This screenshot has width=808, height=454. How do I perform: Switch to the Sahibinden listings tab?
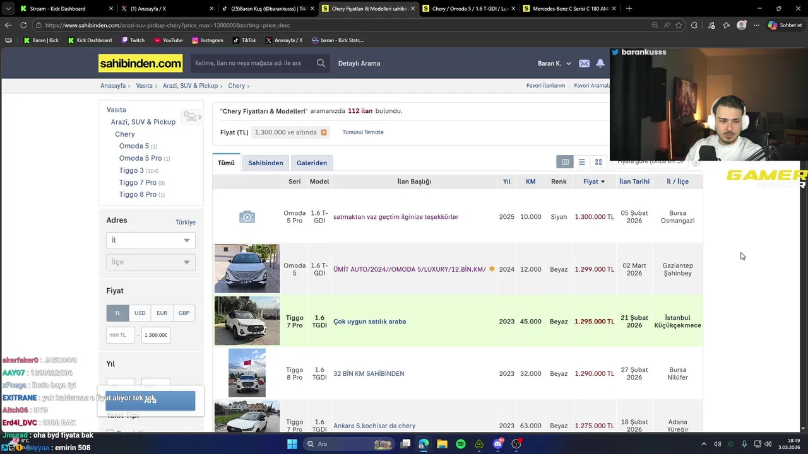tap(265, 163)
